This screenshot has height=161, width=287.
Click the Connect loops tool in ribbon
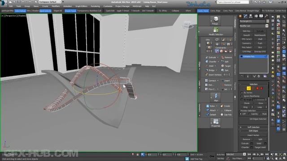click(x=210, y=80)
